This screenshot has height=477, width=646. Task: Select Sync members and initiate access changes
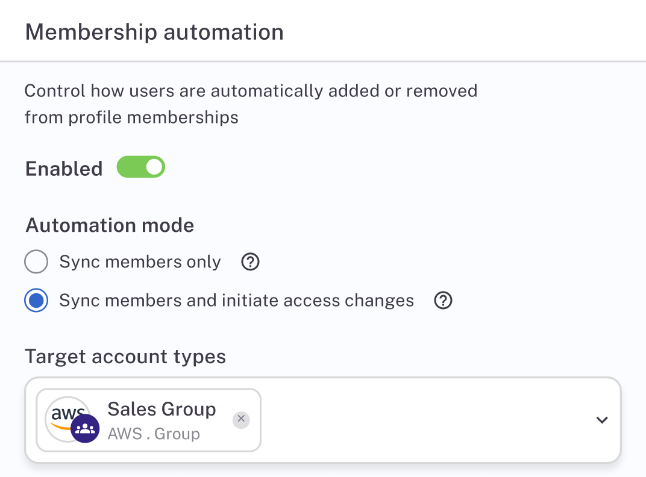pyautogui.click(x=36, y=301)
